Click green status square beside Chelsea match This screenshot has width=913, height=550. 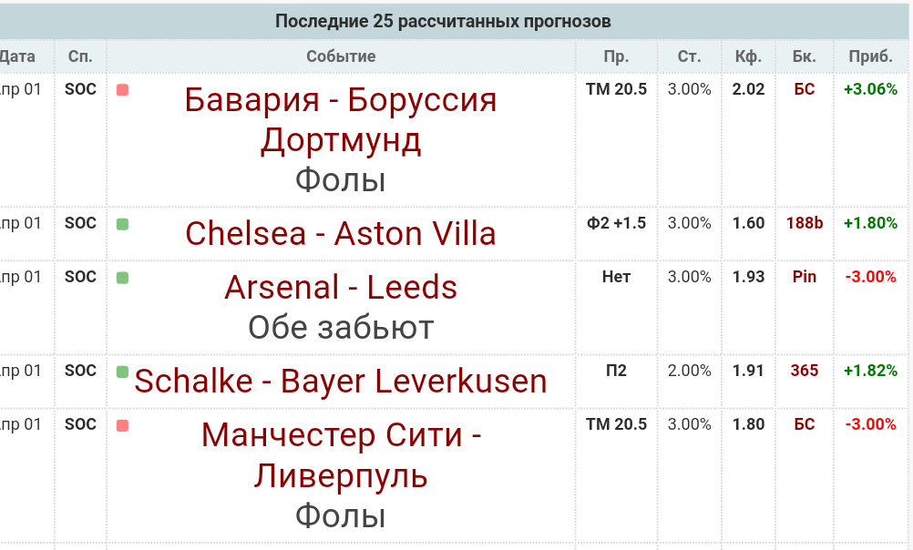pos(122,223)
